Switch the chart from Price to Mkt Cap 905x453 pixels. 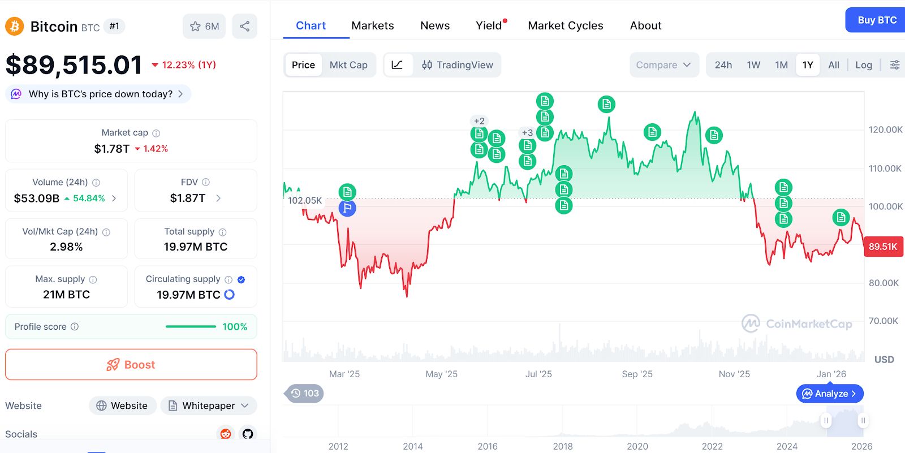point(349,64)
